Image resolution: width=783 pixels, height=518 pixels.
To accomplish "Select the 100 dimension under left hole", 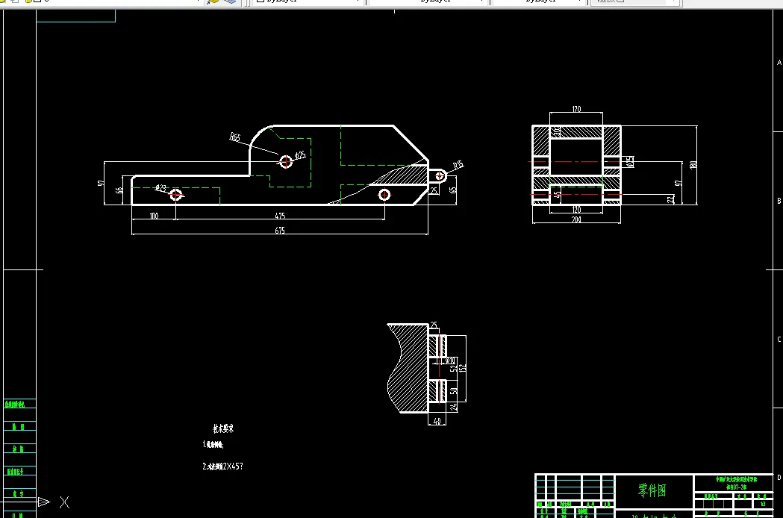I will coord(154,216).
